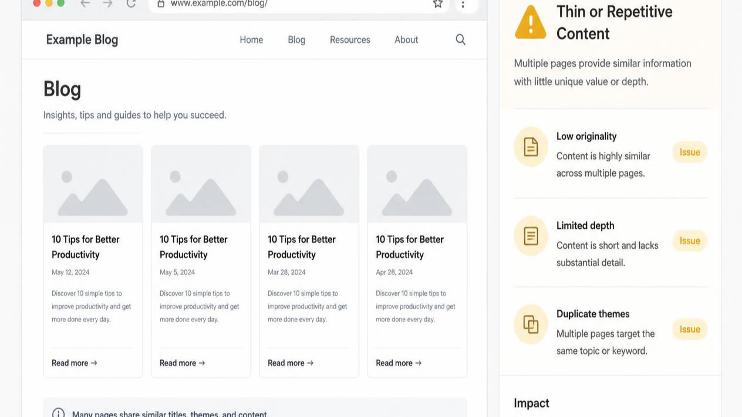Click the Duplicate themes copy icon

531,324
